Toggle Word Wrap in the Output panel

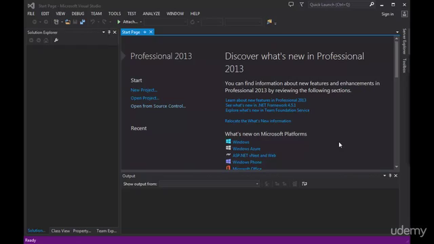[x=304, y=184]
